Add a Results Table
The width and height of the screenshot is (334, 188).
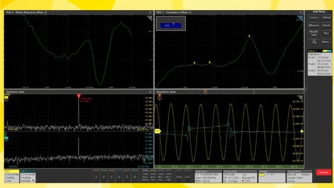(x=314, y=33)
